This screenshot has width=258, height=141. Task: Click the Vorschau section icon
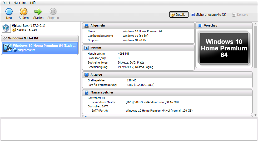point(200,25)
